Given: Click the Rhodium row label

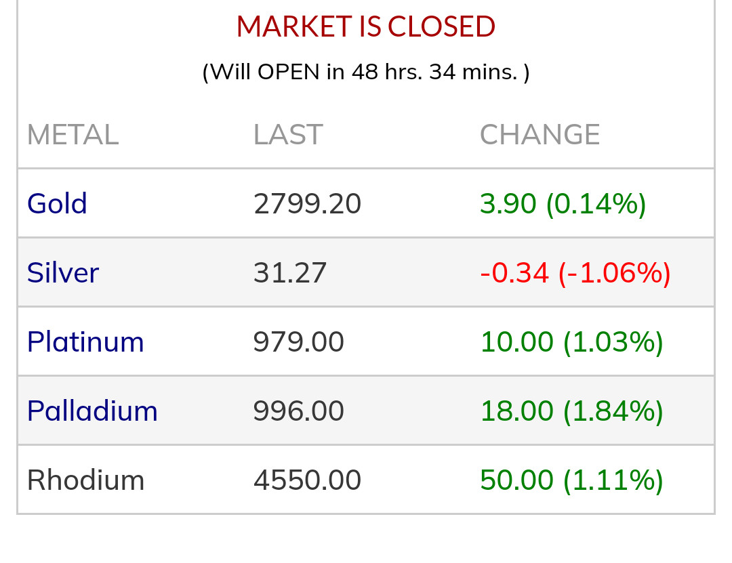Looking at the screenshot, I should click(85, 480).
